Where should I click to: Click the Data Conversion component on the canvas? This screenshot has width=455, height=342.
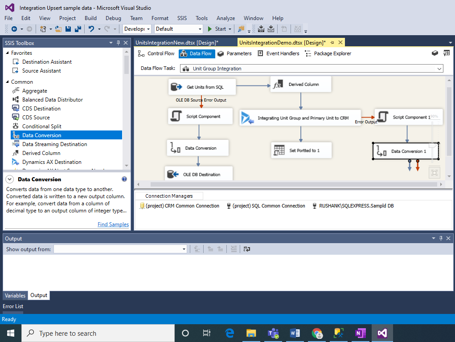point(197,148)
